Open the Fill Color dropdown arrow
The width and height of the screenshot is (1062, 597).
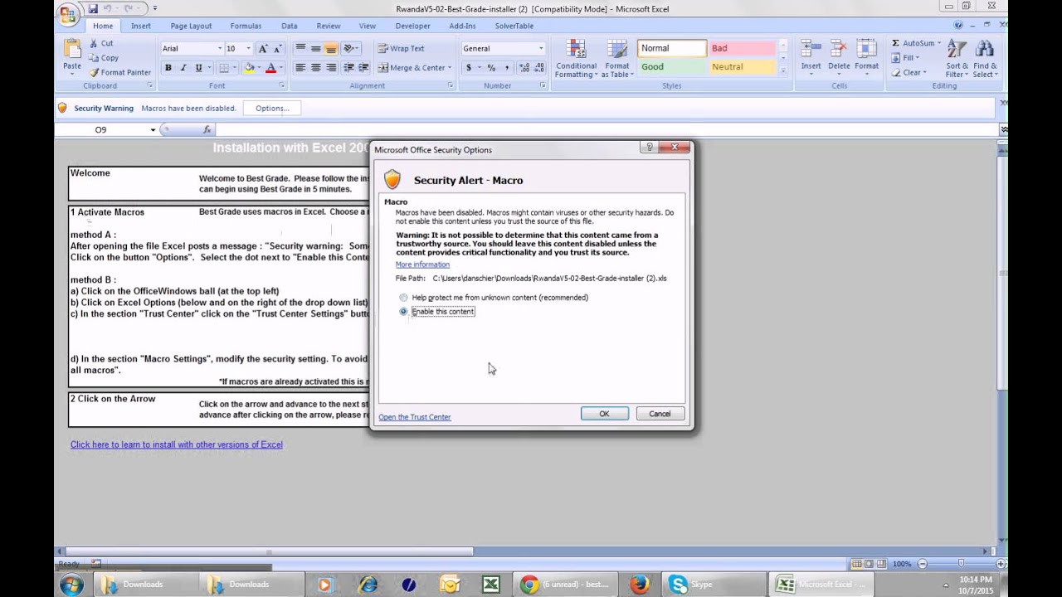[x=258, y=68]
